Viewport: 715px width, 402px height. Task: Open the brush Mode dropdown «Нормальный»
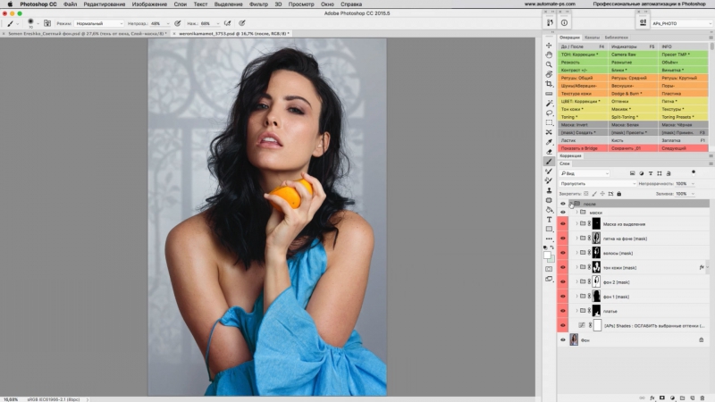click(x=99, y=23)
